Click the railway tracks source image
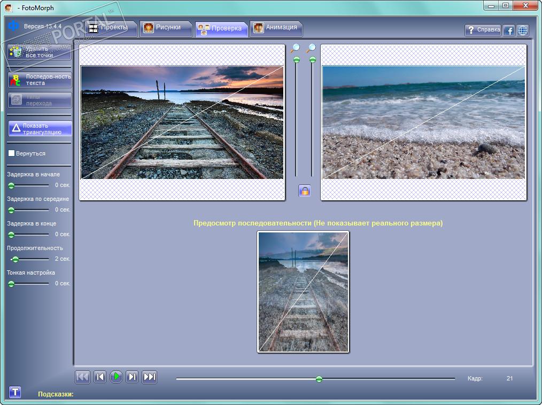542x405 pixels. click(182, 122)
